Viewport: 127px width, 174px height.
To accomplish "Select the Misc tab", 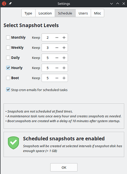I will pos(97,13).
